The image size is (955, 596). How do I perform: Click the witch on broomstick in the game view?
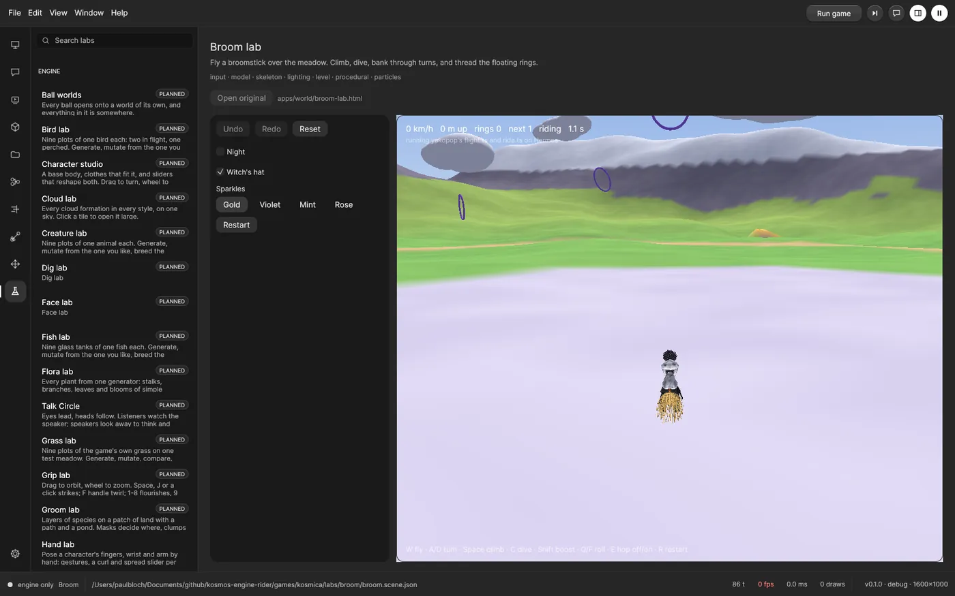tap(670, 386)
